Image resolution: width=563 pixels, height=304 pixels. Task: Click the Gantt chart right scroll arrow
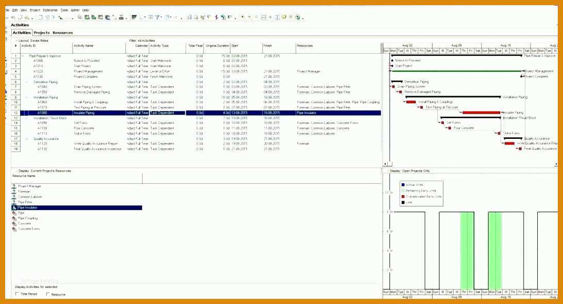pyautogui.click(x=556, y=164)
